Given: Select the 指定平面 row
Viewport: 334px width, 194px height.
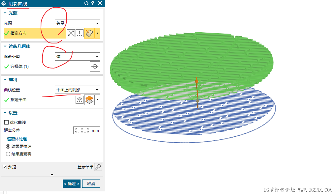Looking at the screenshot, I should (x=39, y=100).
